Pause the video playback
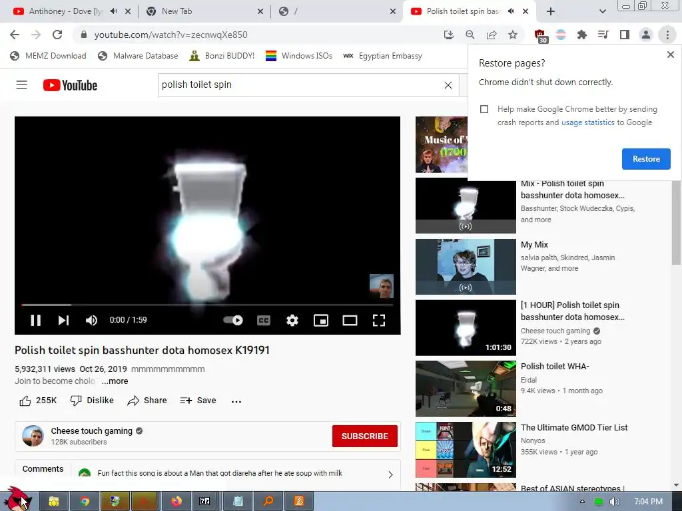 point(36,320)
